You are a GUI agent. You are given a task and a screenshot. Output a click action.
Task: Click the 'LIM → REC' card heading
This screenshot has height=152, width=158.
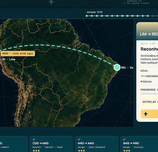click(149, 34)
